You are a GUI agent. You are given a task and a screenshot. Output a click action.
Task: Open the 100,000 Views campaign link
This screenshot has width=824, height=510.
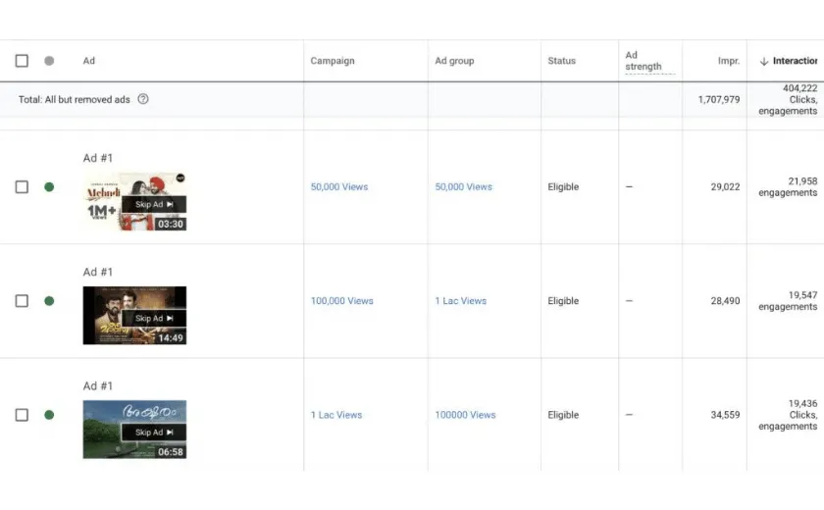point(341,301)
